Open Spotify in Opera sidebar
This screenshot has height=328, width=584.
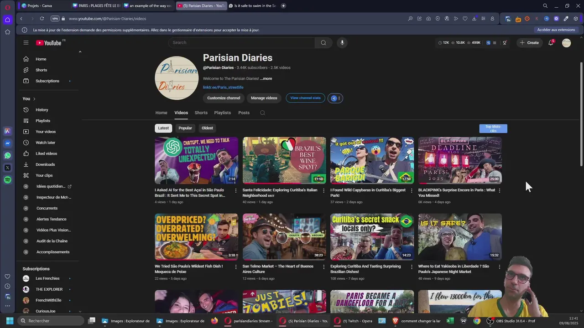point(7,180)
